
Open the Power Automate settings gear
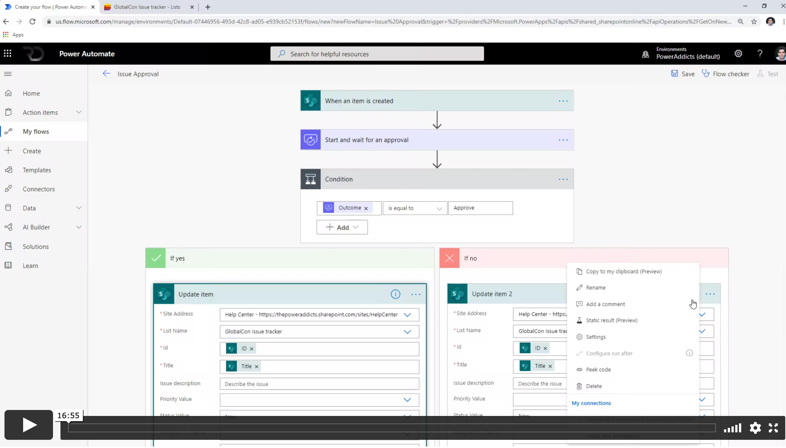(x=738, y=53)
